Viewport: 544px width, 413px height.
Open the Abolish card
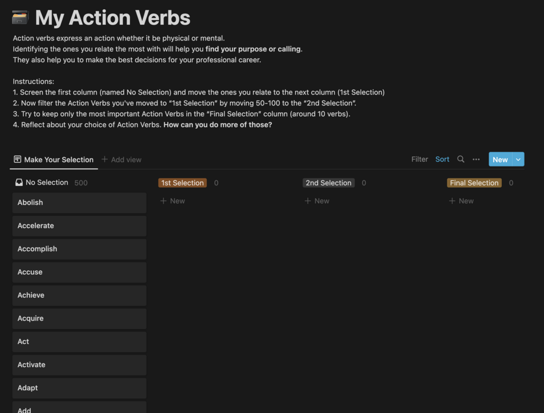point(79,202)
